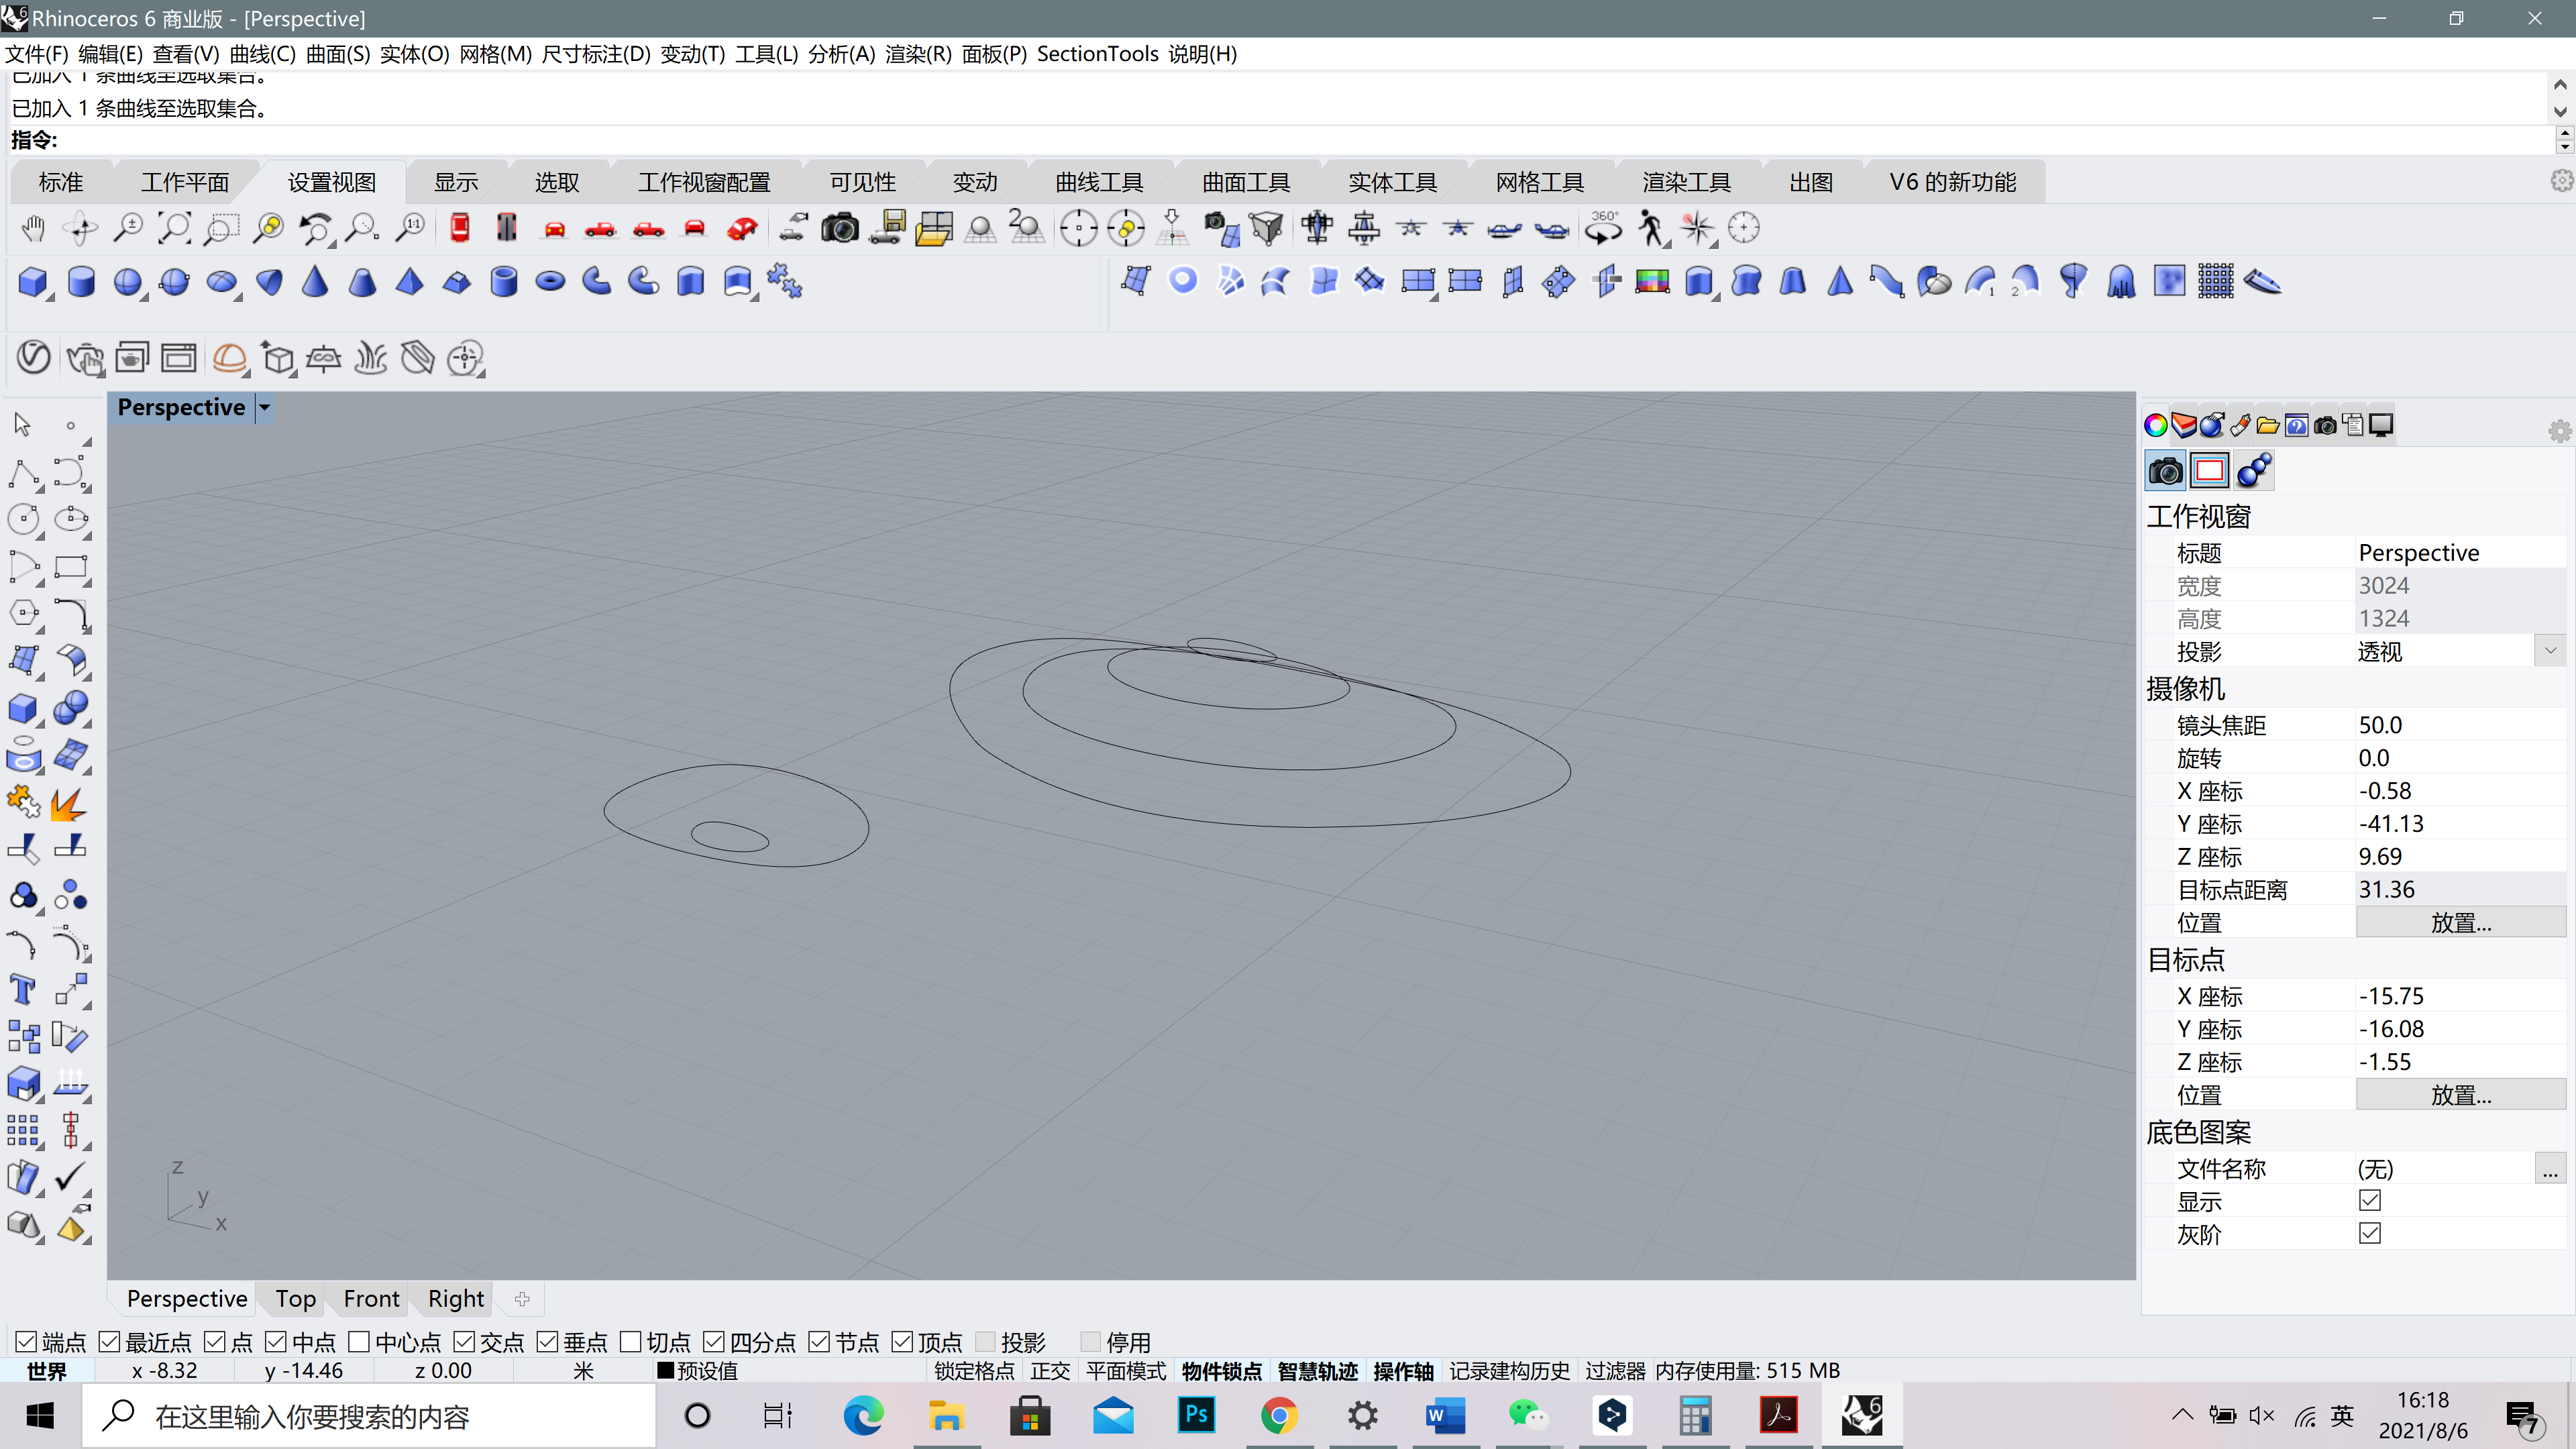Open Photoshop from the Windows taskbar
The image size is (2576, 1449).
1195,1415
